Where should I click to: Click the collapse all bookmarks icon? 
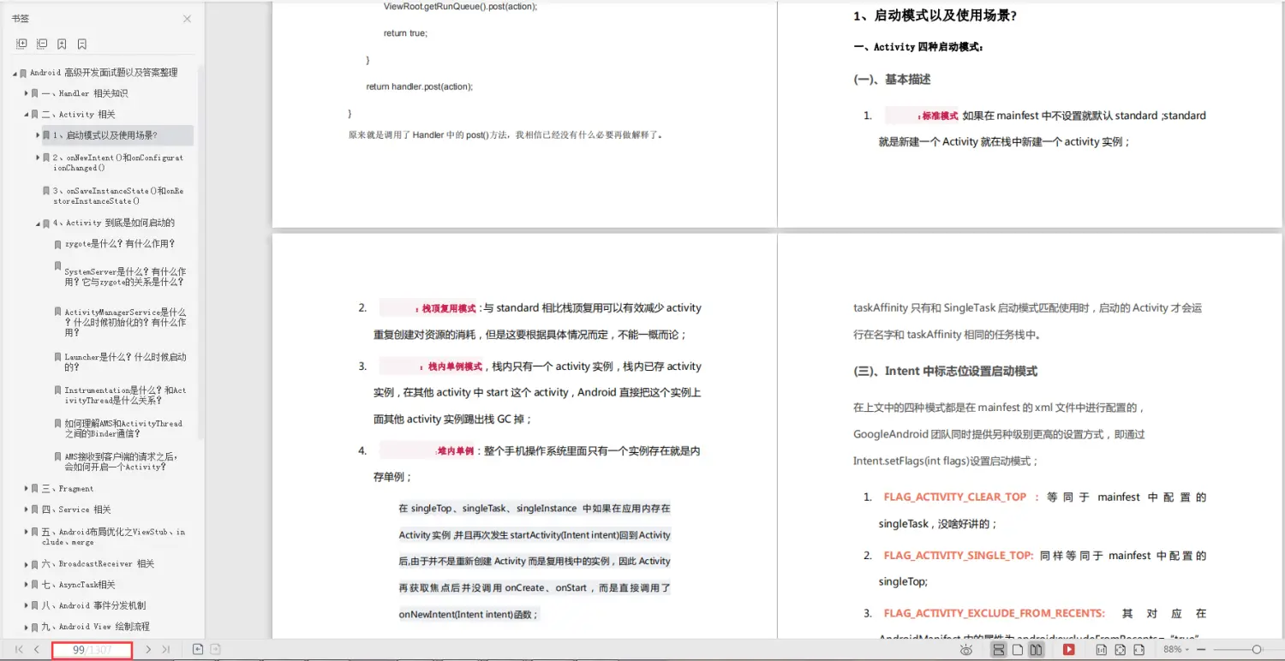tap(42, 44)
